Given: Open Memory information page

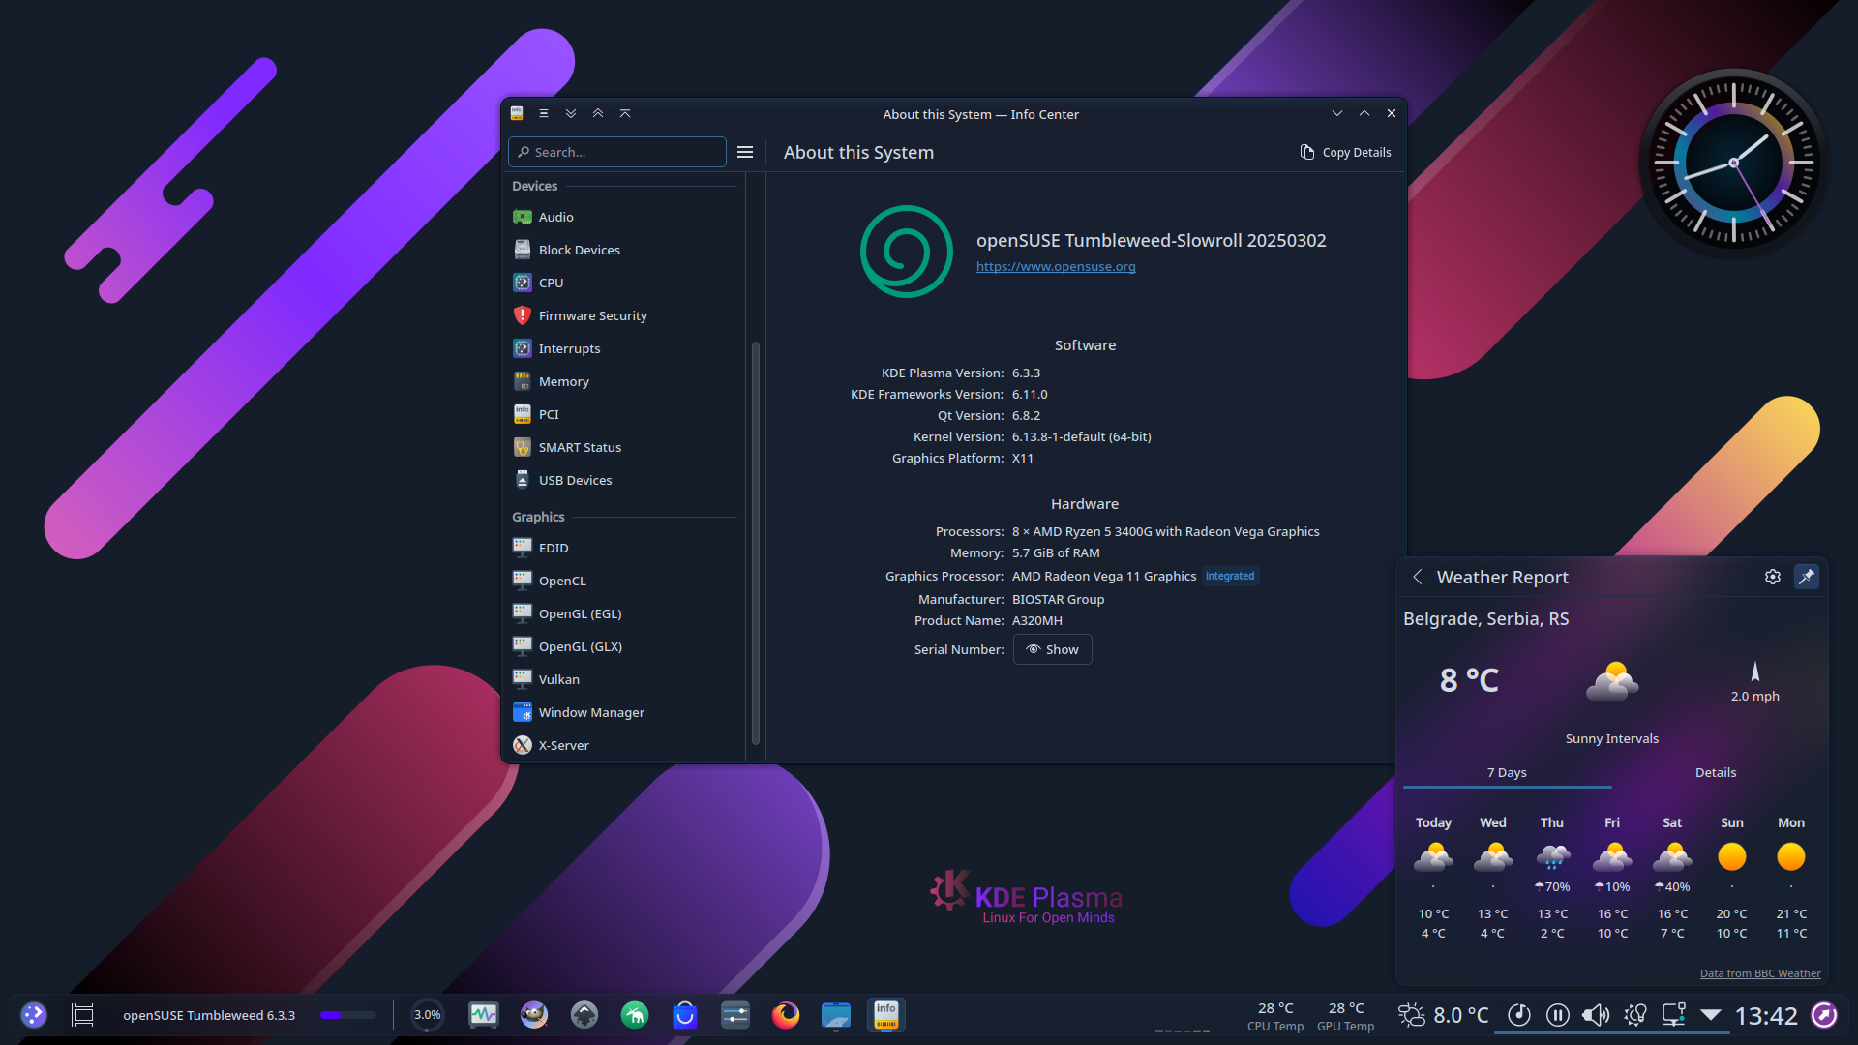Looking at the screenshot, I should pyautogui.click(x=623, y=381).
